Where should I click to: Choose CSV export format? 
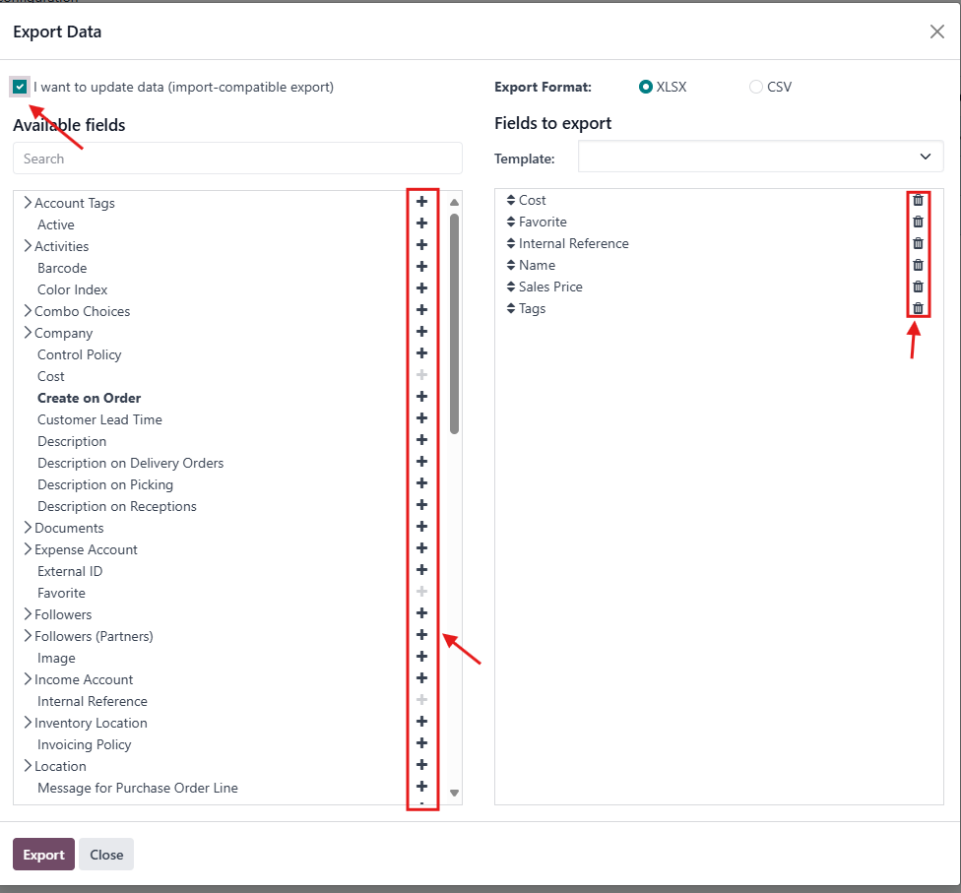[756, 87]
